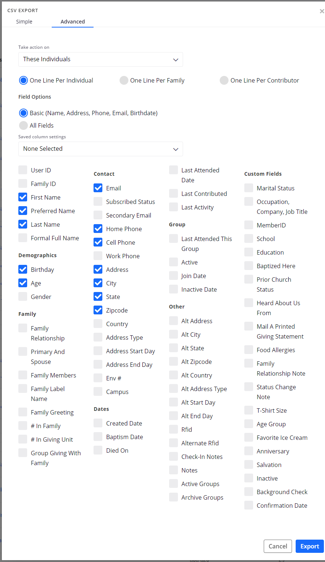Expand the Saved column settings dropdown
This screenshot has height=562, width=325.
[101, 149]
